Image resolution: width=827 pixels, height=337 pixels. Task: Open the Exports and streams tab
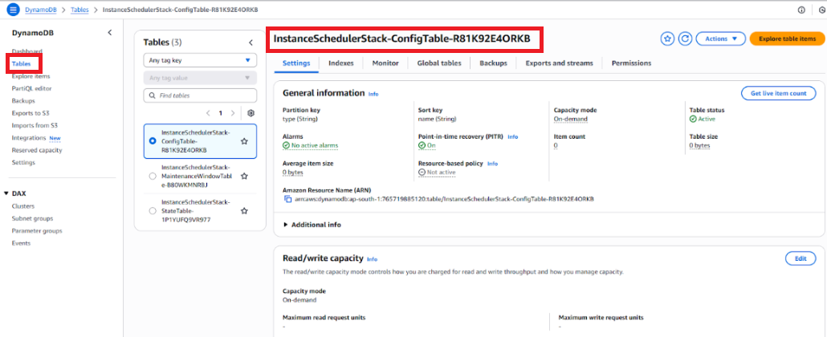click(x=559, y=63)
